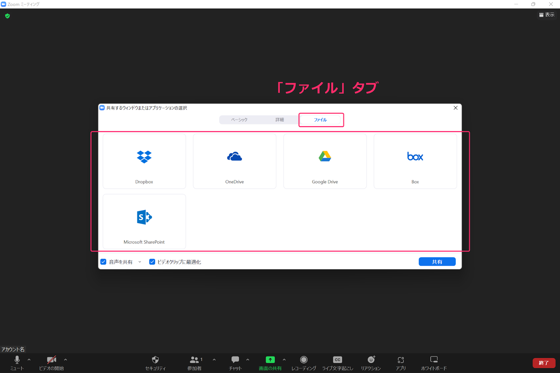Select the ファイル tab

tap(320, 120)
